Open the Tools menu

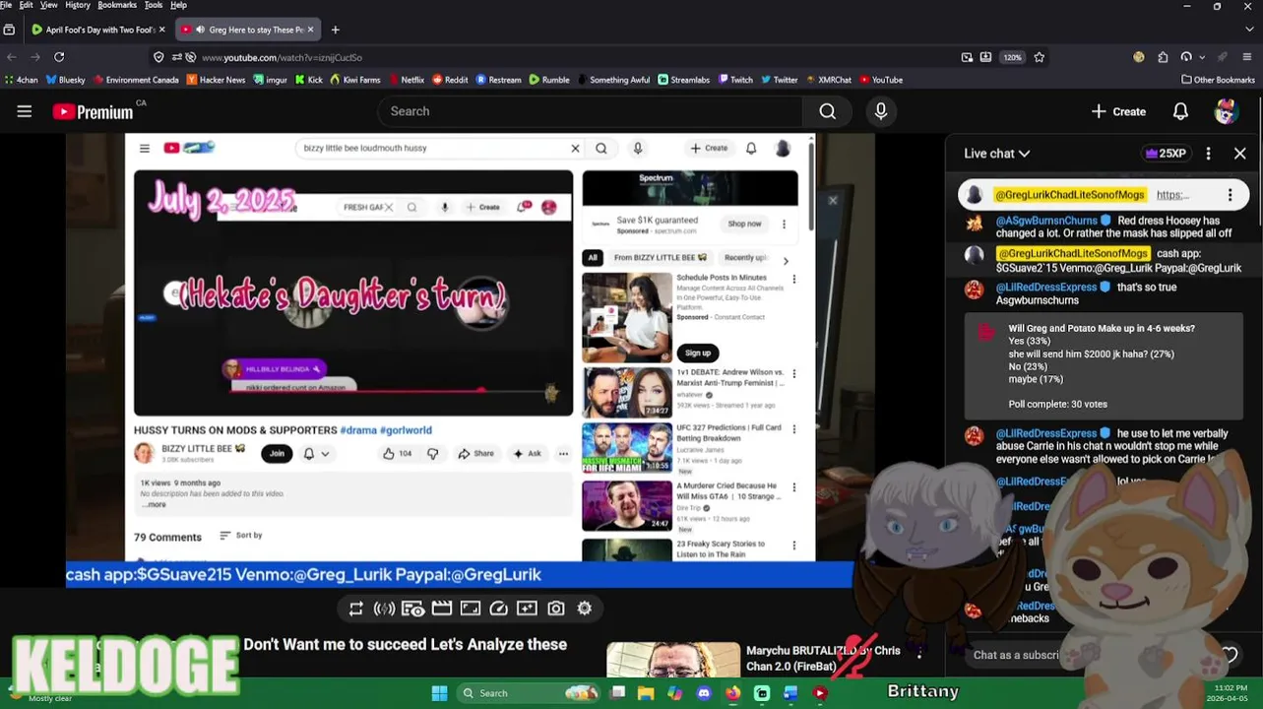[x=154, y=5]
